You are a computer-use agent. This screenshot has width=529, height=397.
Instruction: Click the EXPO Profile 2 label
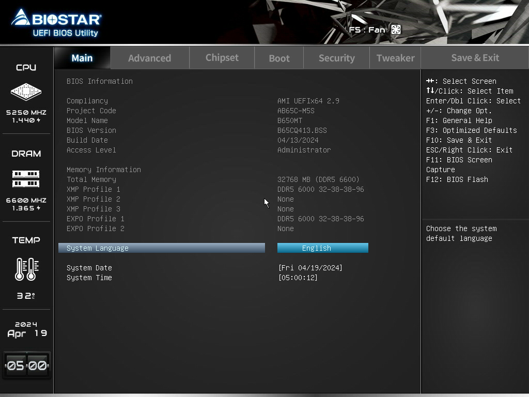(x=96, y=228)
